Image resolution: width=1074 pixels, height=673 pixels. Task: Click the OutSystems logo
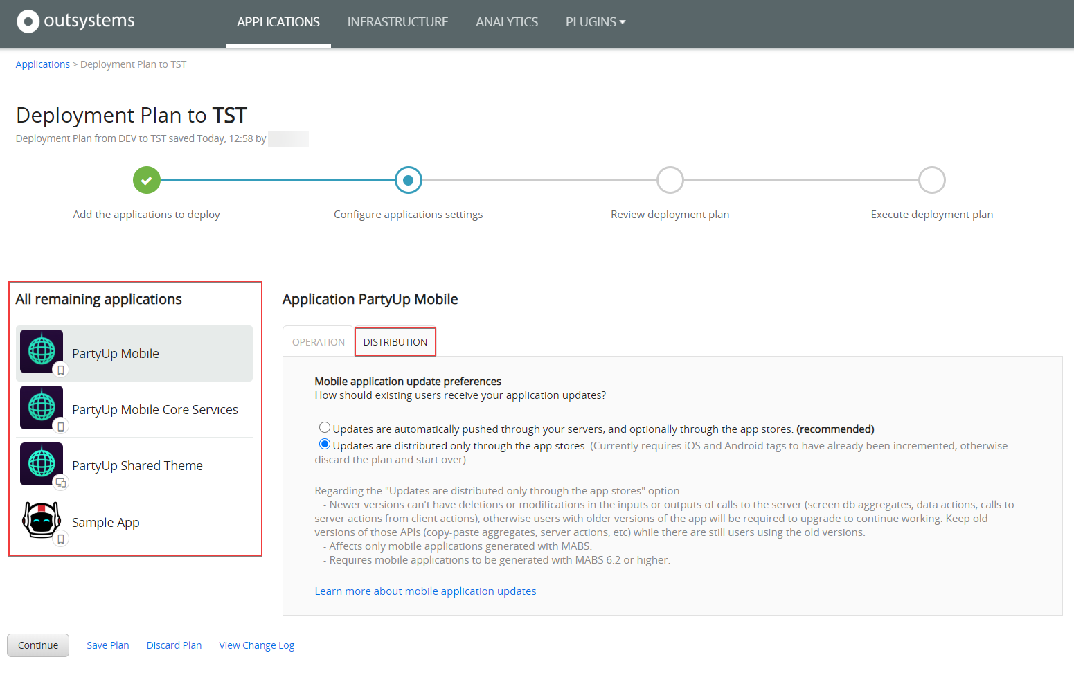[76, 21]
